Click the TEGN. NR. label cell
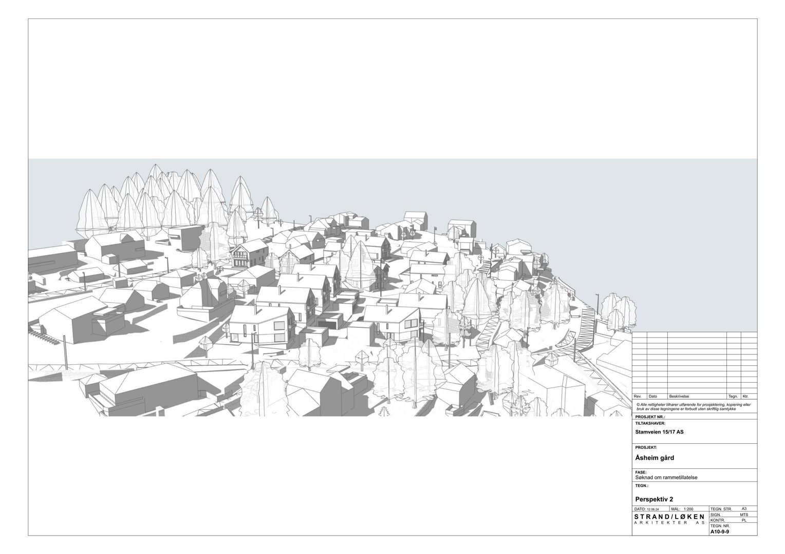 [720, 526]
